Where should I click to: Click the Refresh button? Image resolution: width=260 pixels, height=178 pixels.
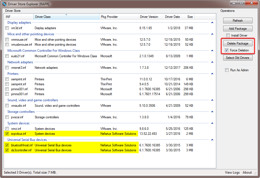238,21
